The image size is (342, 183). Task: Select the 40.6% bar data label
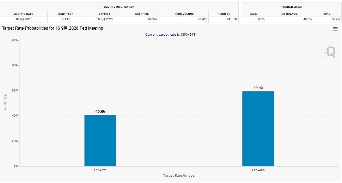100,112
